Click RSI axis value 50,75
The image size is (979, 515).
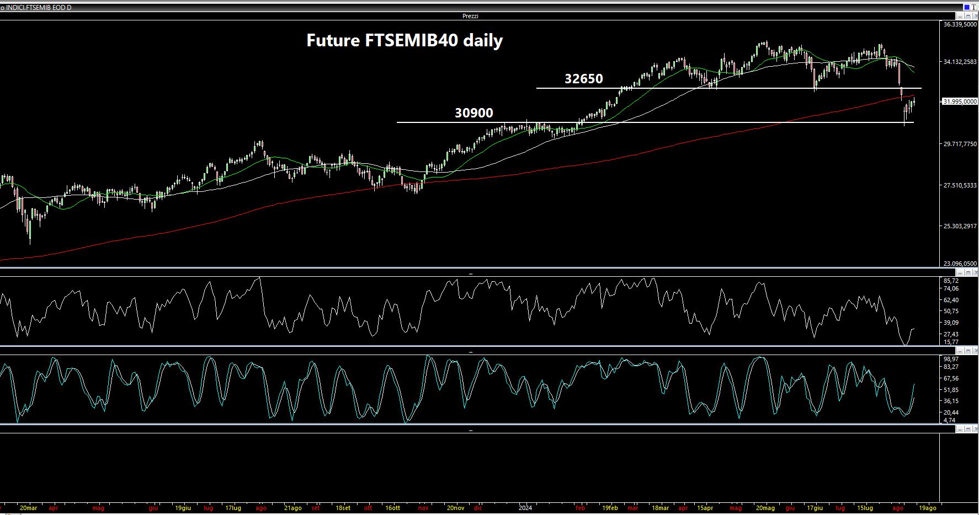click(951, 312)
